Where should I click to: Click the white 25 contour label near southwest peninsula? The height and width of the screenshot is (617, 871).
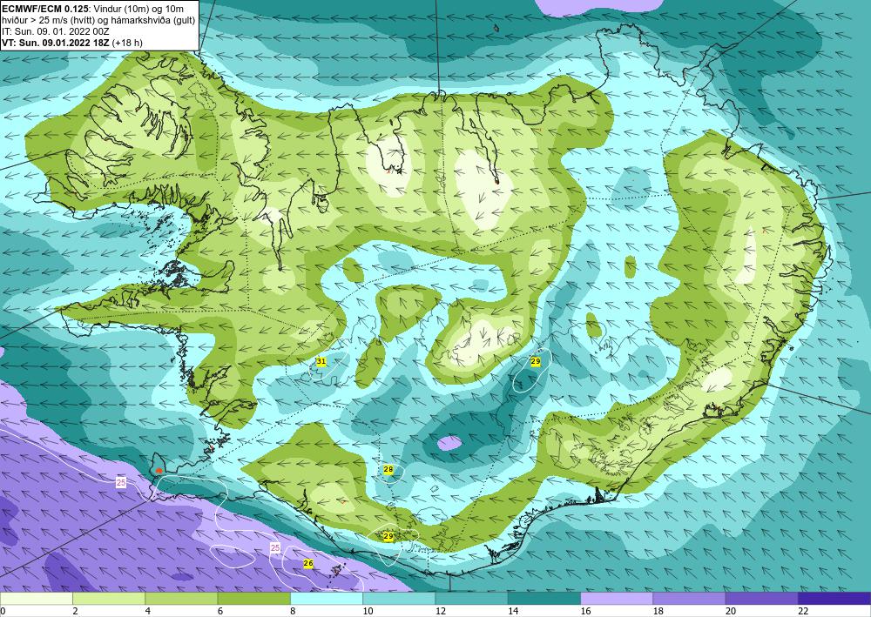point(121,482)
